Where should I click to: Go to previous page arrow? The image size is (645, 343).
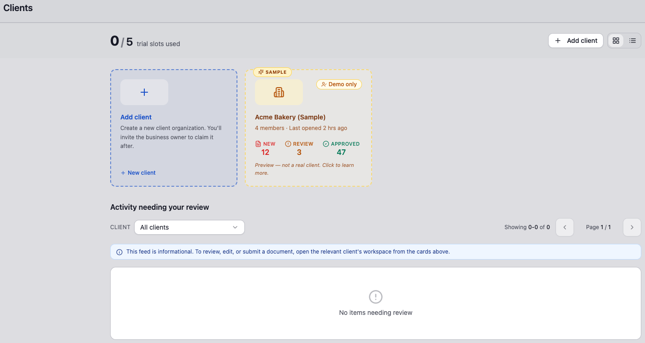(x=565, y=227)
